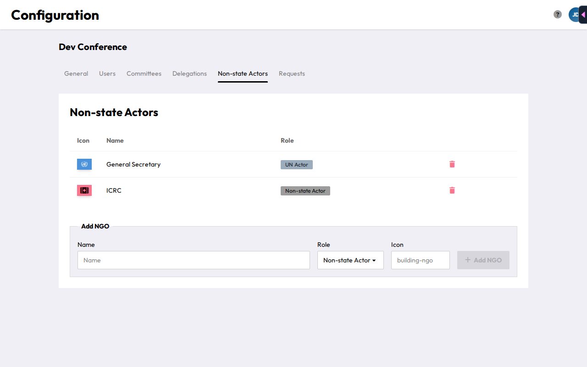Click the Non-state Actor role badge
Screen dimensions: 587x367
305,191
